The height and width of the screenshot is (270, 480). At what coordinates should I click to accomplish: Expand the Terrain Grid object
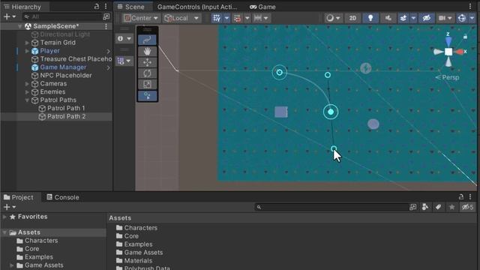point(27,43)
